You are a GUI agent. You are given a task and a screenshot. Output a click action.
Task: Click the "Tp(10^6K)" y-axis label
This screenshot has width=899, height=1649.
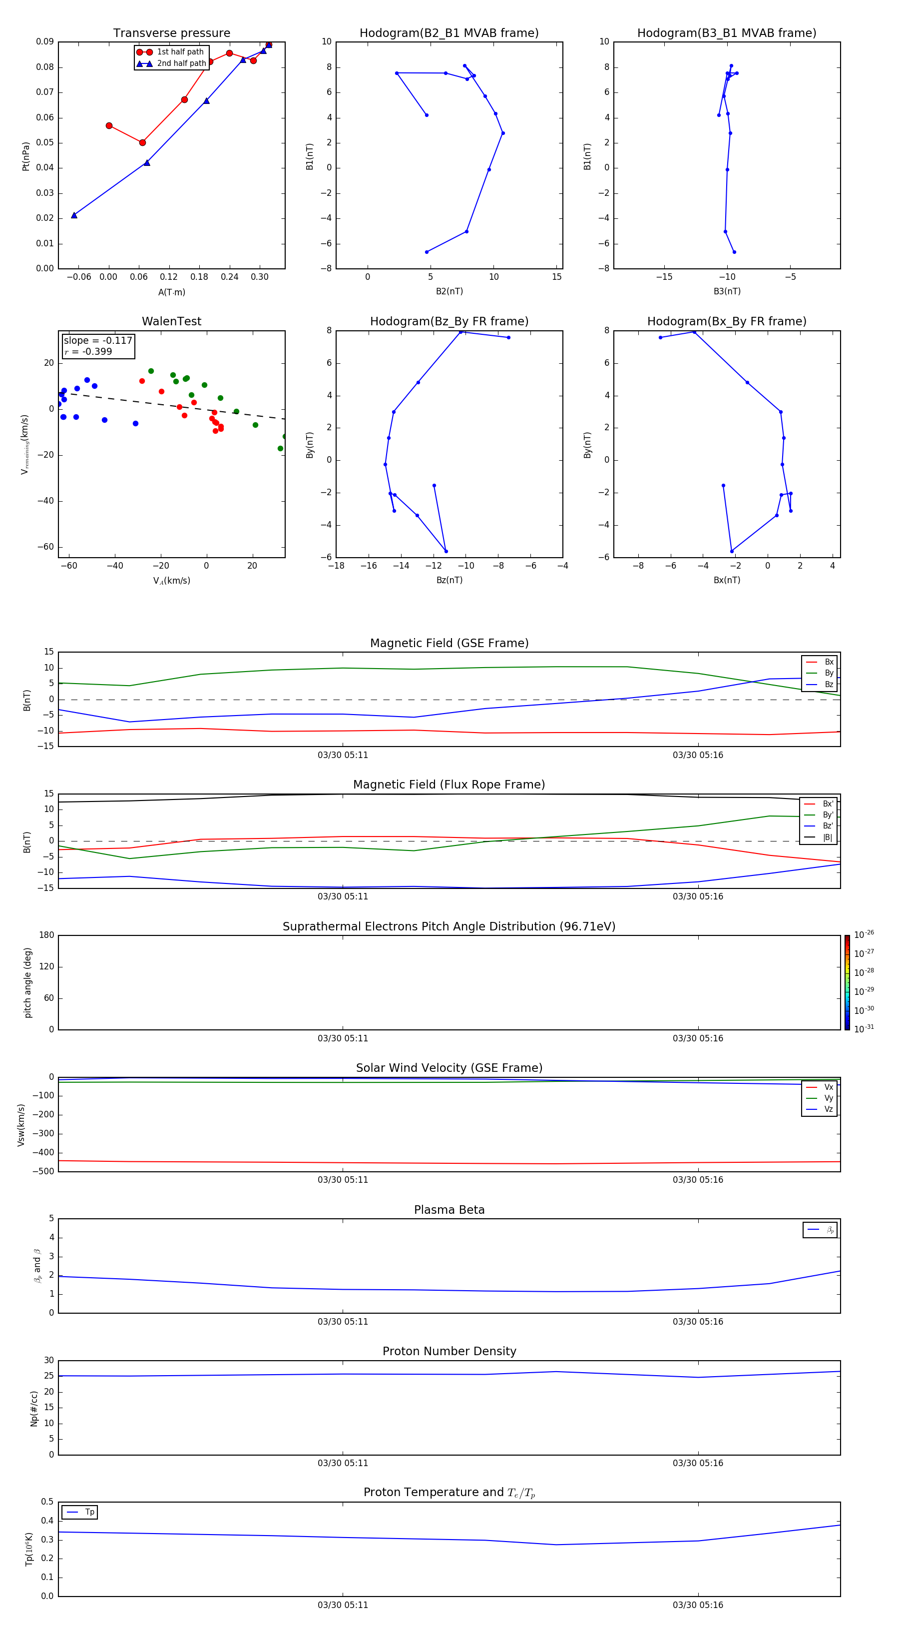(x=29, y=1550)
